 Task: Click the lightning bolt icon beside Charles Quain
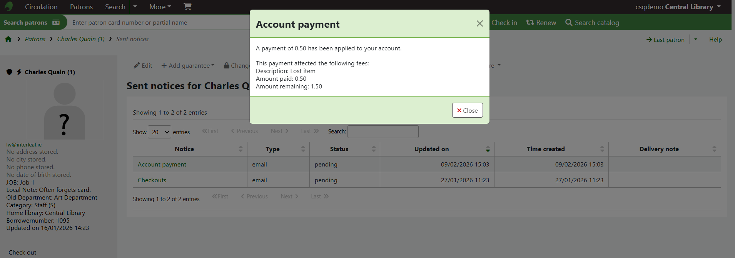pyautogui.click(x=19, y=72)
